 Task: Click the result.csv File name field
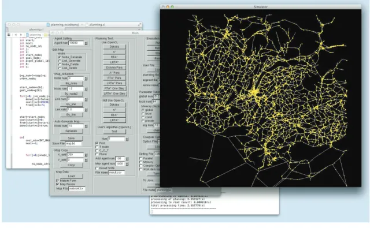pos(117,173)
